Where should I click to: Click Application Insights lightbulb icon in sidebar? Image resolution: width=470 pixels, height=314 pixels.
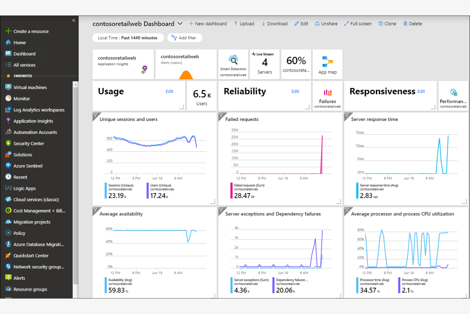[x=8, y=121]
